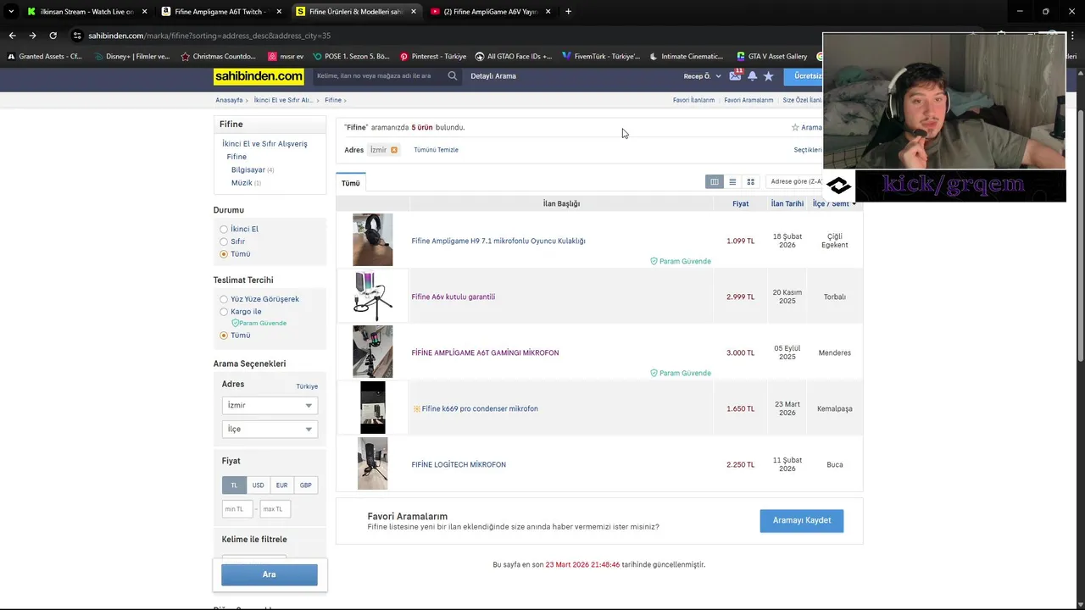The image size is (1085, 610).
Task: Expand the Recep Ö. account menu
Action: [702, 76]
